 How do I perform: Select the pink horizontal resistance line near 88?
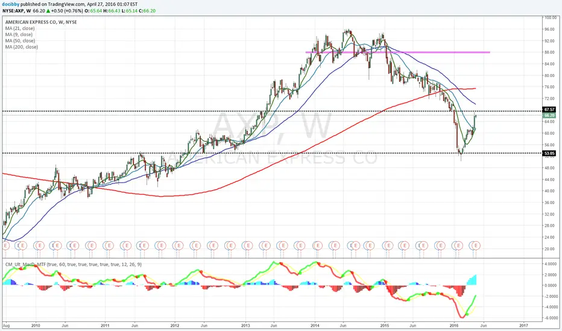tap(398, 52)
